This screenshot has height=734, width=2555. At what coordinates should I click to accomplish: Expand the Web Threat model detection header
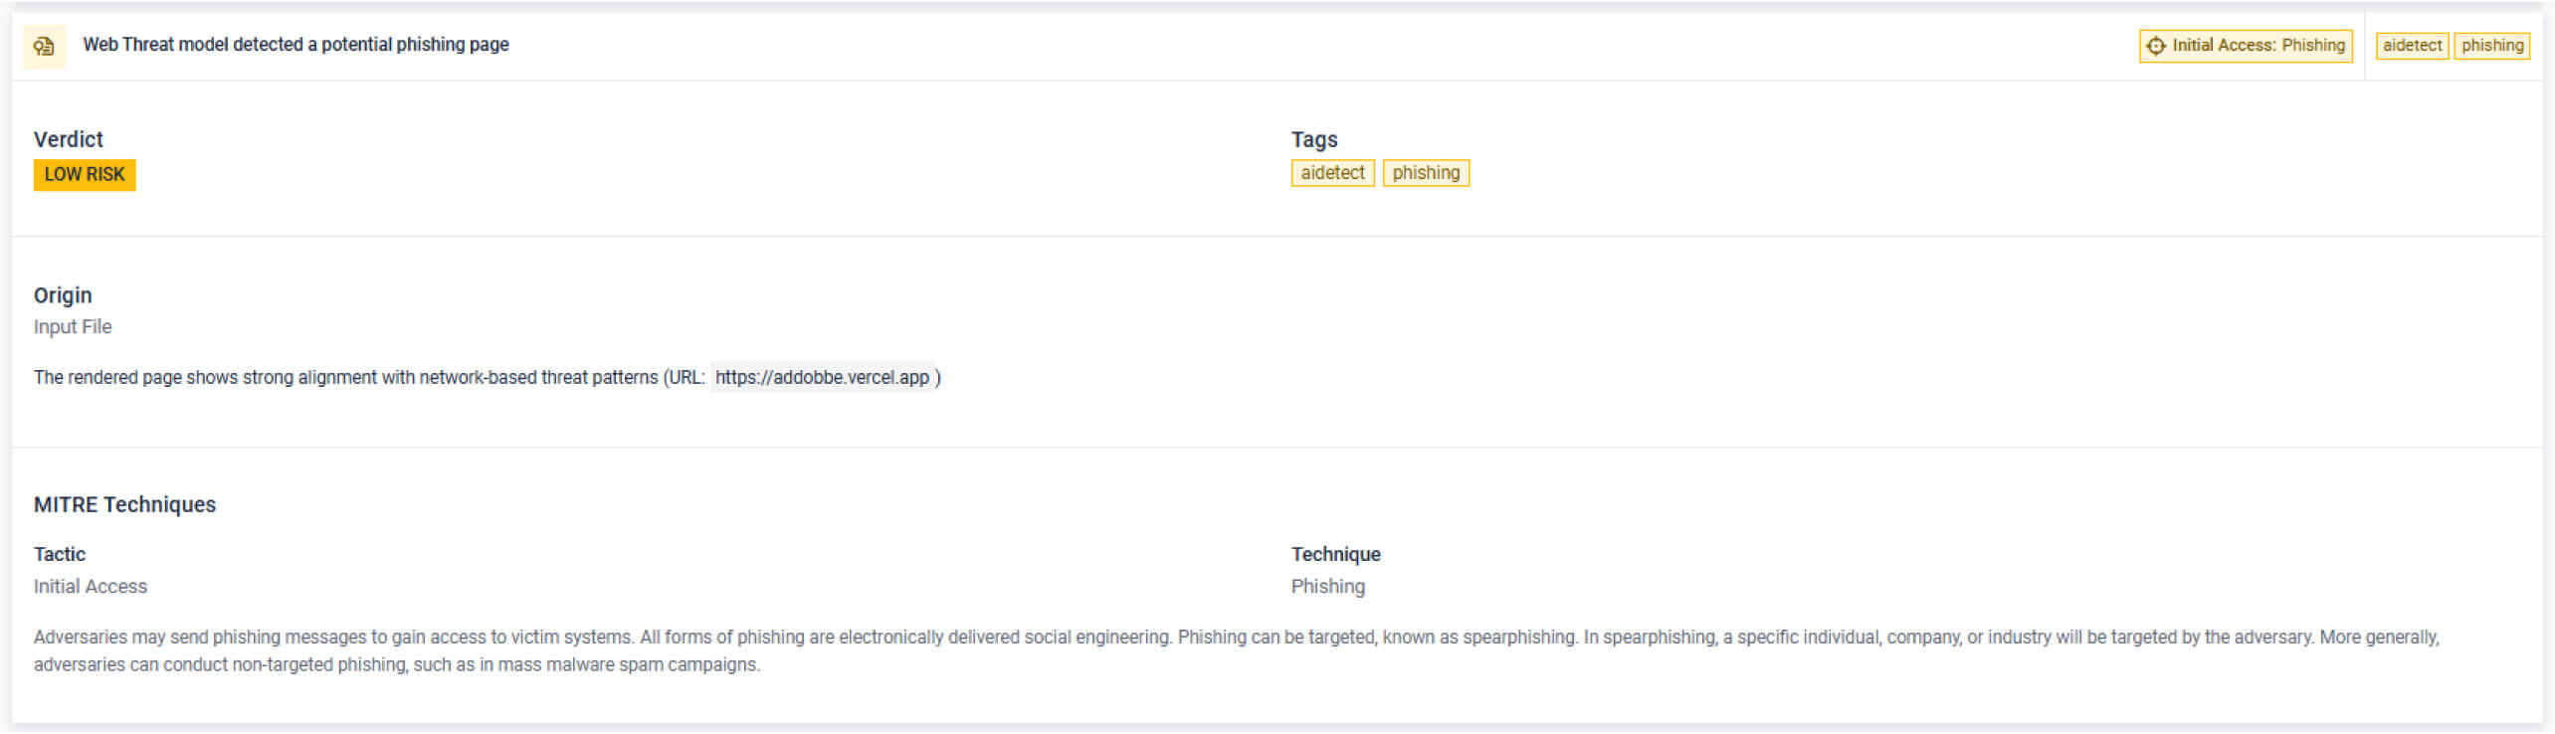click(x=295, y=45)
